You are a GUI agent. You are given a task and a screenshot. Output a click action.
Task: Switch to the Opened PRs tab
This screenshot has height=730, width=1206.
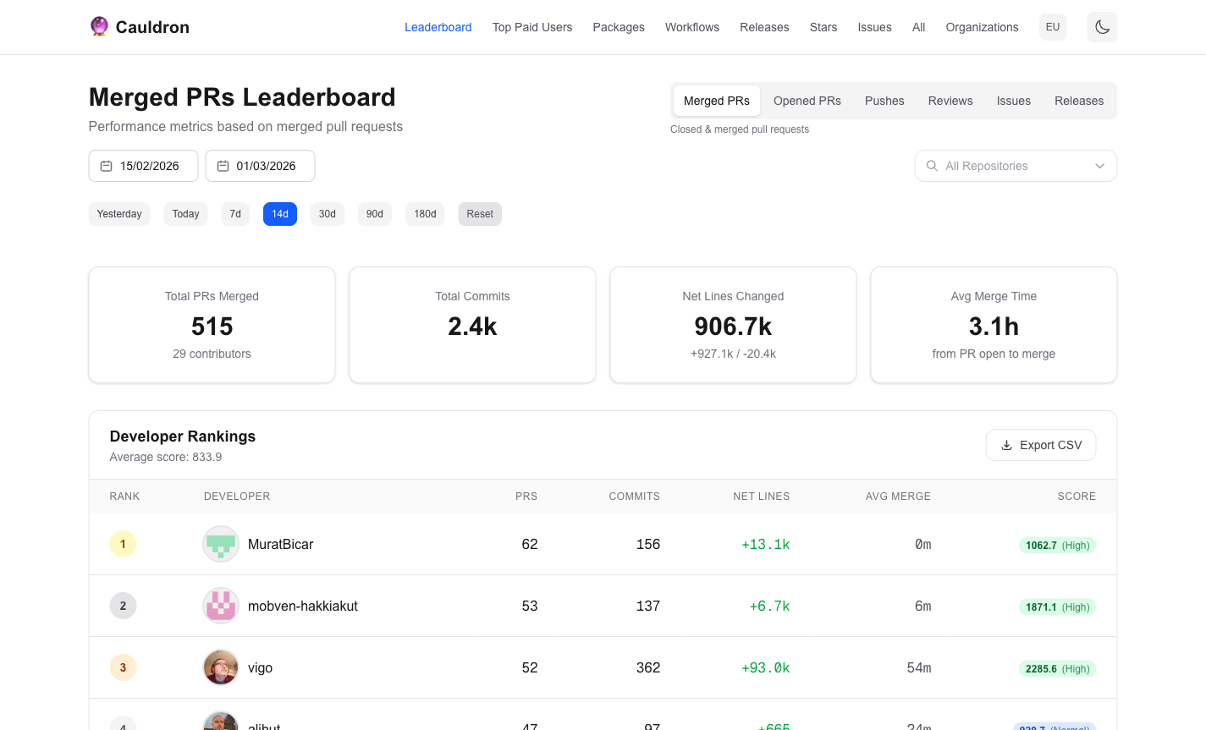[807, 100]
